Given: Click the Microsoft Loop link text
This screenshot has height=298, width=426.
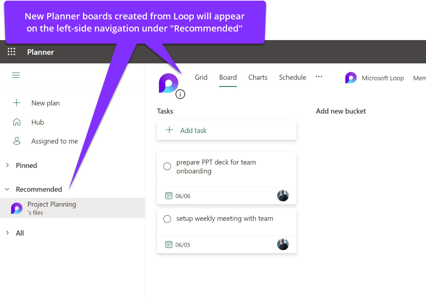Looking at the screenshot, I should 383,78.
